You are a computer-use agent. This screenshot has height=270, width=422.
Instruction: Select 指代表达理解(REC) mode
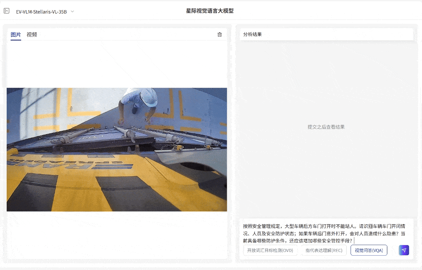point(324,250)
